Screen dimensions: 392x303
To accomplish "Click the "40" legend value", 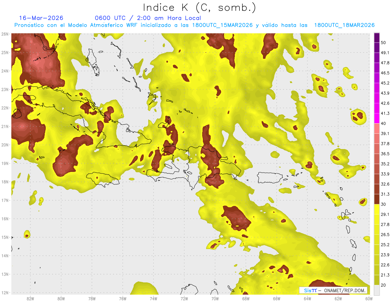I will (384, 124).
